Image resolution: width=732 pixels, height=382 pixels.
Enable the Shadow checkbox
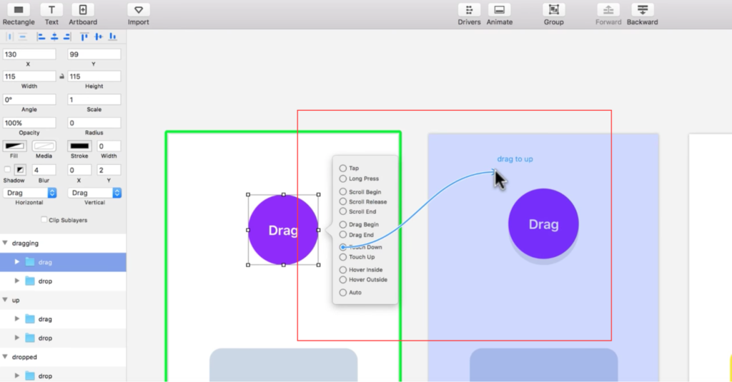point(7,169)
